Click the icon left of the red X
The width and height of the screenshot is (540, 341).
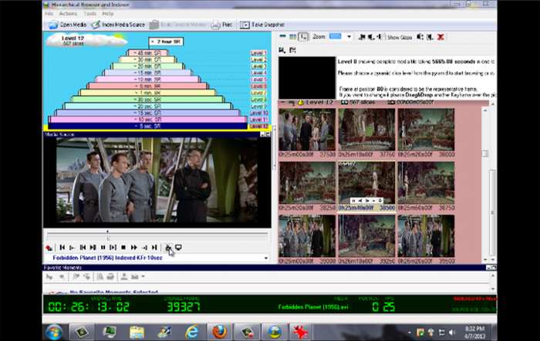pyautogui.click(x=430, y=37)
